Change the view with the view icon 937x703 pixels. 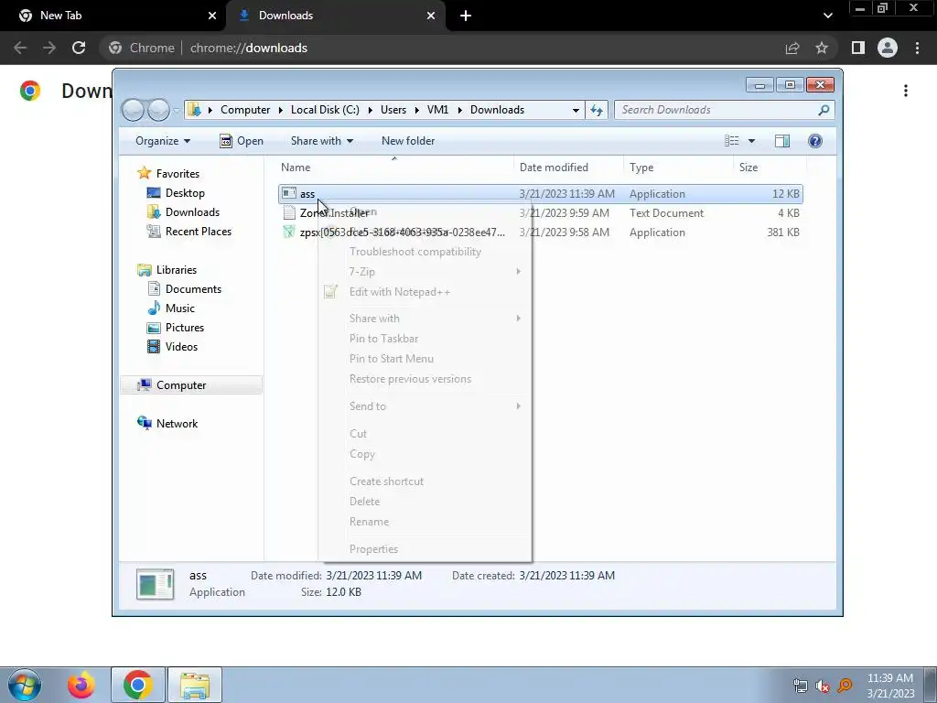coord(732,141)
